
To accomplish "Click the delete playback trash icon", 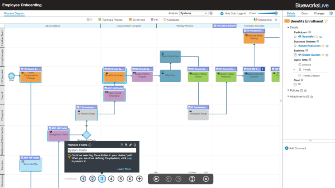I will pyautogui.click(x=135, y=145).
